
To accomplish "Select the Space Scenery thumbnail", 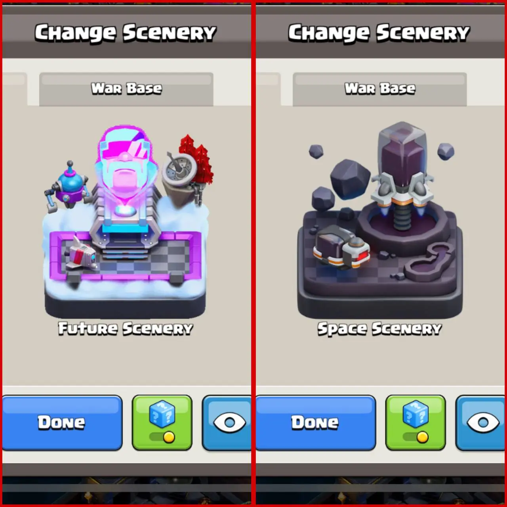I will 379,220.
